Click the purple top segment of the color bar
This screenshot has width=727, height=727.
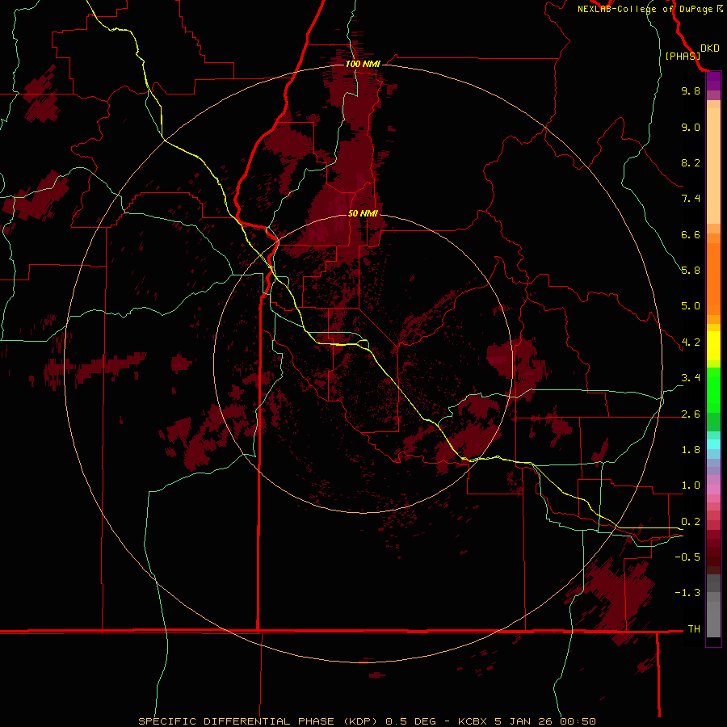[713, 81]
